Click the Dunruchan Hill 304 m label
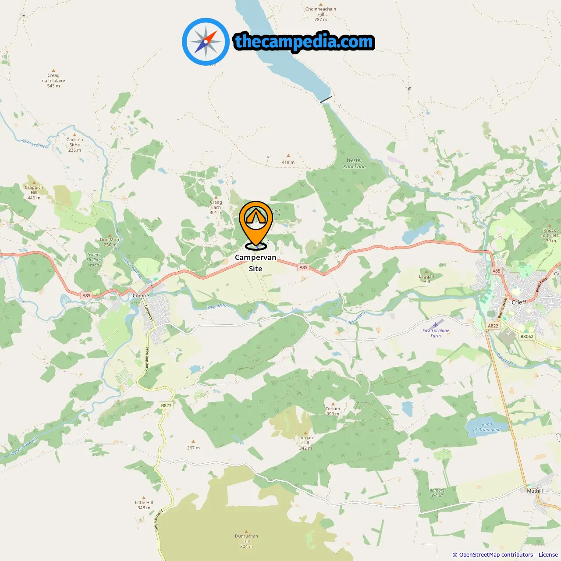561x561 pixels. tap(246, 541)
